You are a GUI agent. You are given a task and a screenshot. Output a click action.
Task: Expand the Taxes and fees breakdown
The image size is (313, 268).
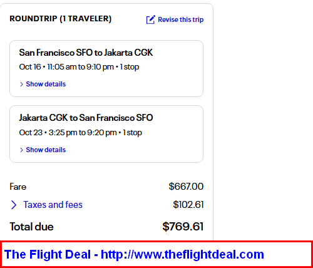53,205
